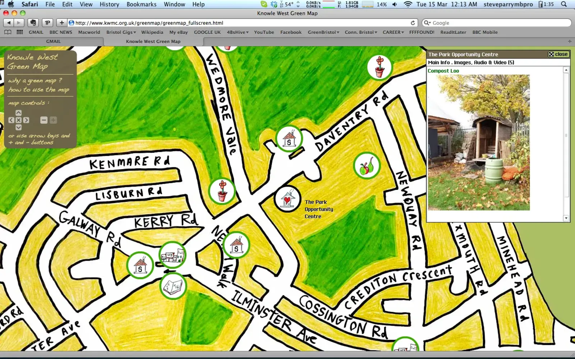Select the shops marker beside Galway Rd

pos(172,255)
